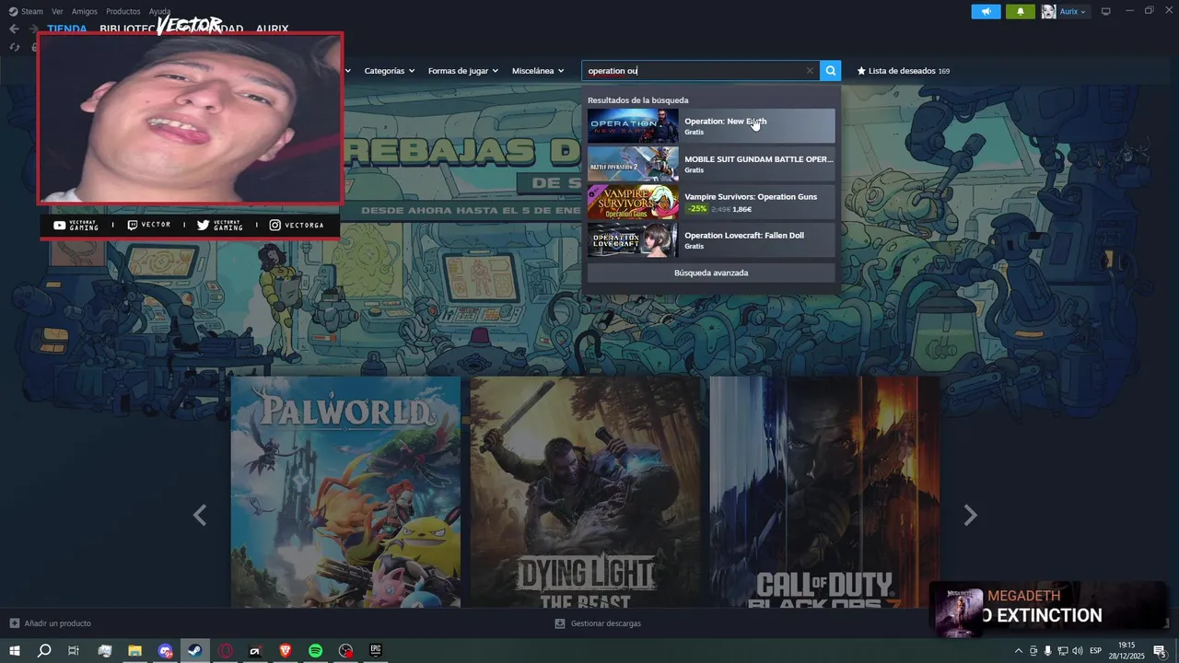Select the MOBILE SUIT GUNDAM BATTLE OPERATION result
This screenshot has height=663, width=1179.
pos(711,164)
